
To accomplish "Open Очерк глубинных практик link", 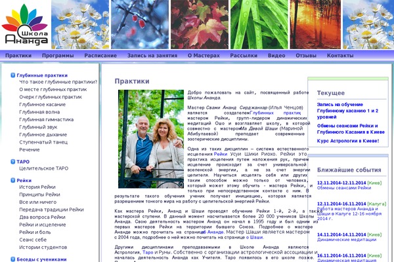I will coord(51,97).
